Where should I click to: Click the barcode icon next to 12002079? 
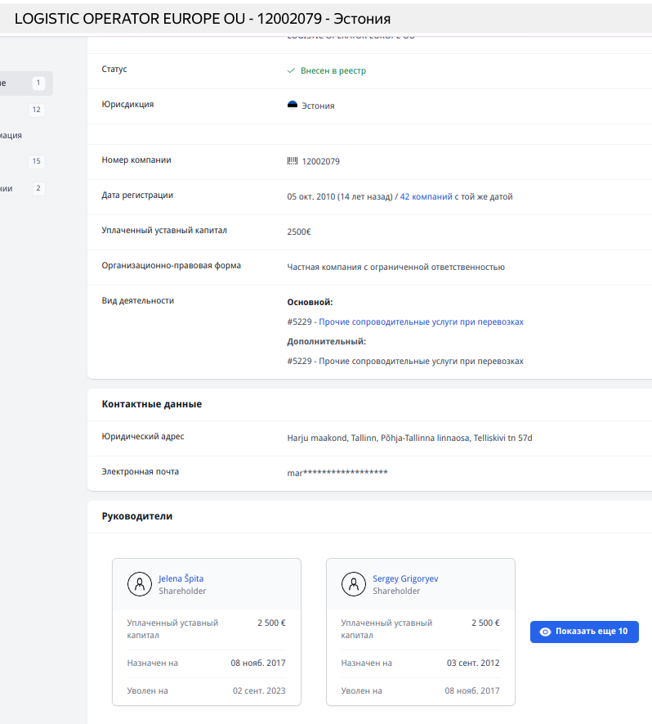coord(293,160)
